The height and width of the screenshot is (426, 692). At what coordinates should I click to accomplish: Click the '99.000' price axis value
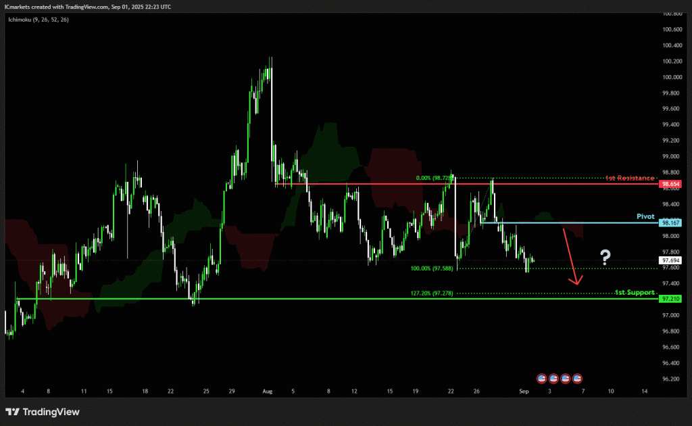(672, 157)
